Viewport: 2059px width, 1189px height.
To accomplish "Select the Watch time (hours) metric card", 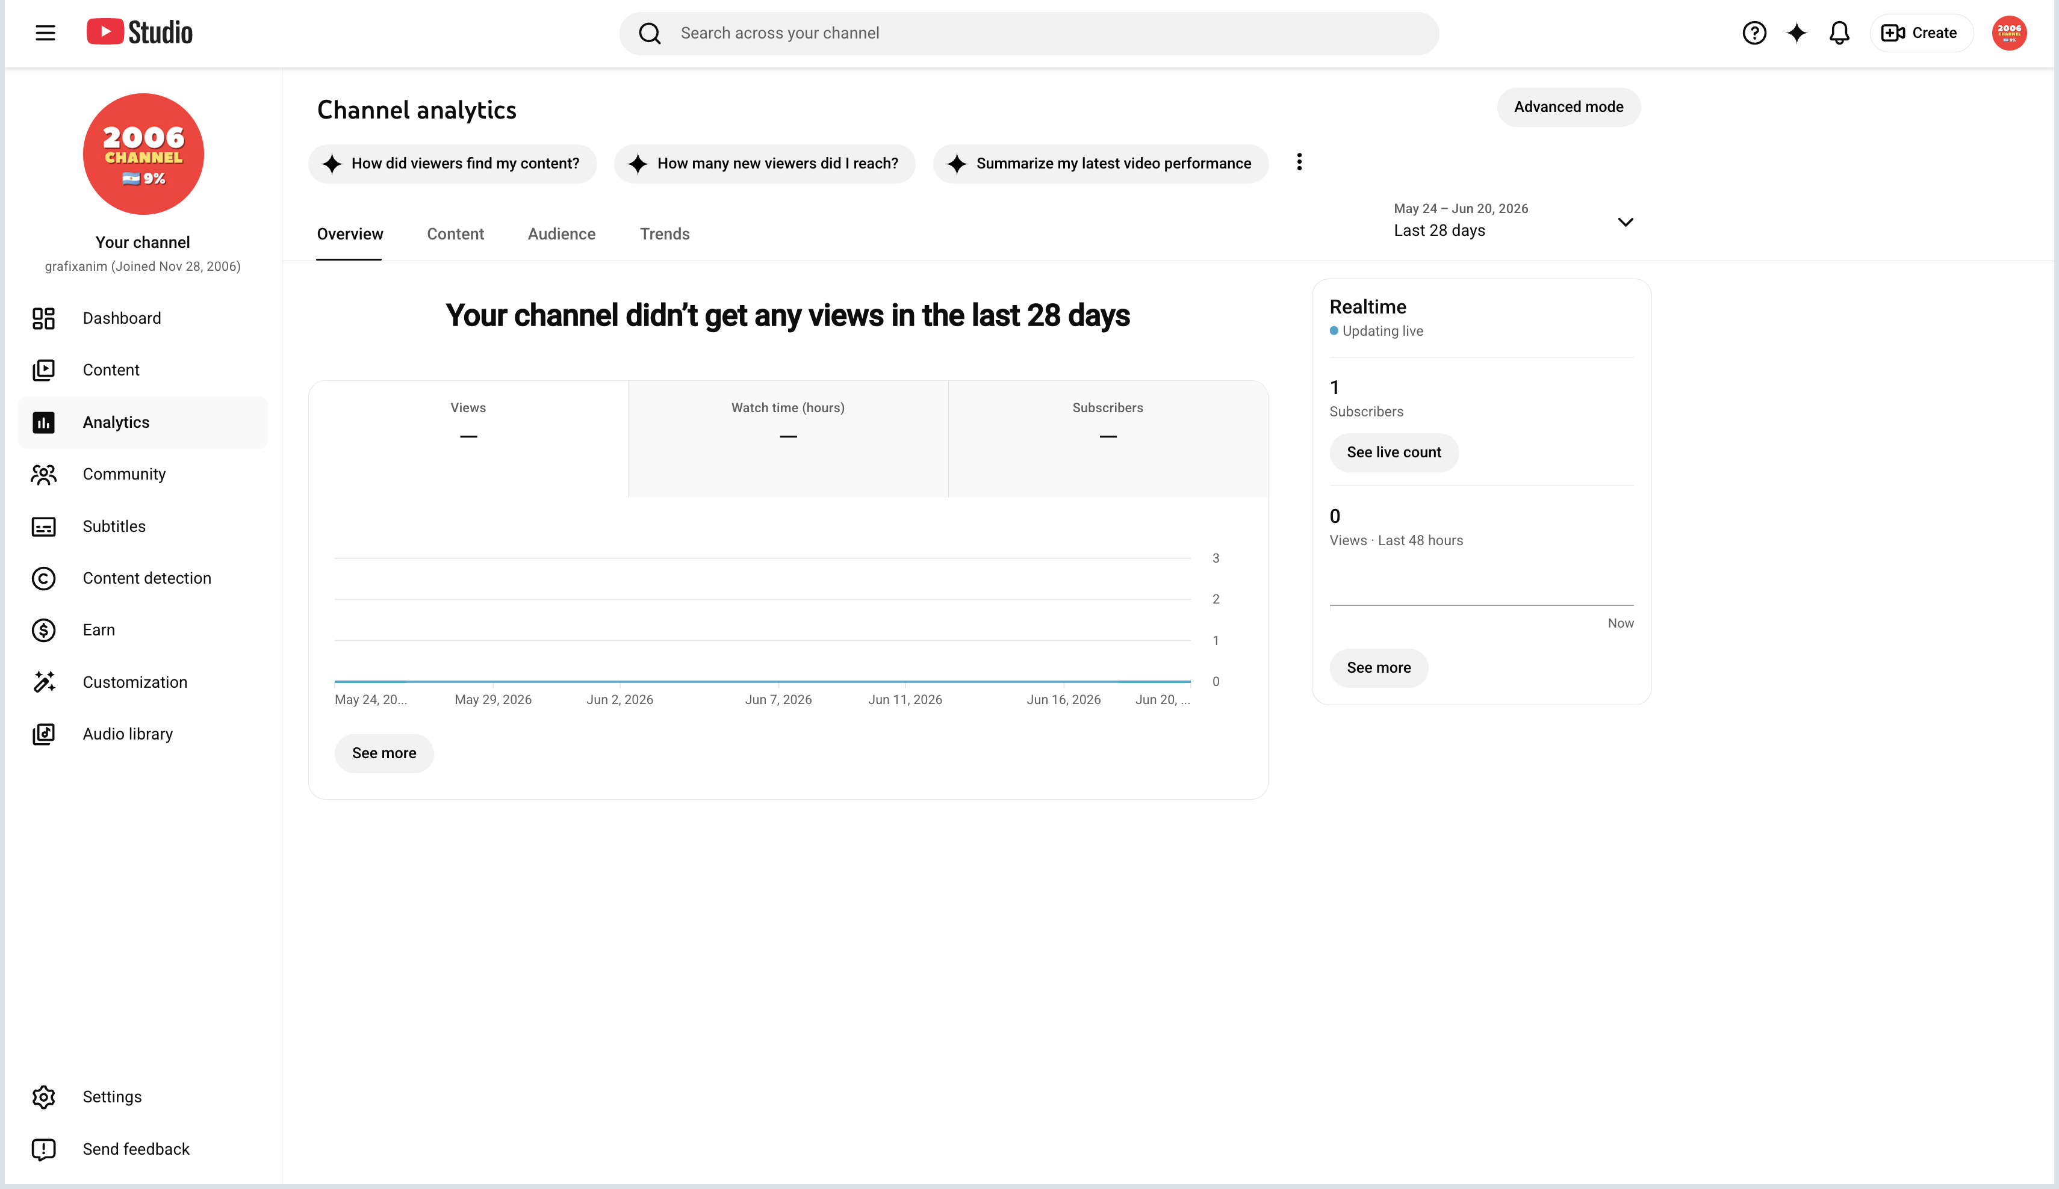I will coord(787,439).
